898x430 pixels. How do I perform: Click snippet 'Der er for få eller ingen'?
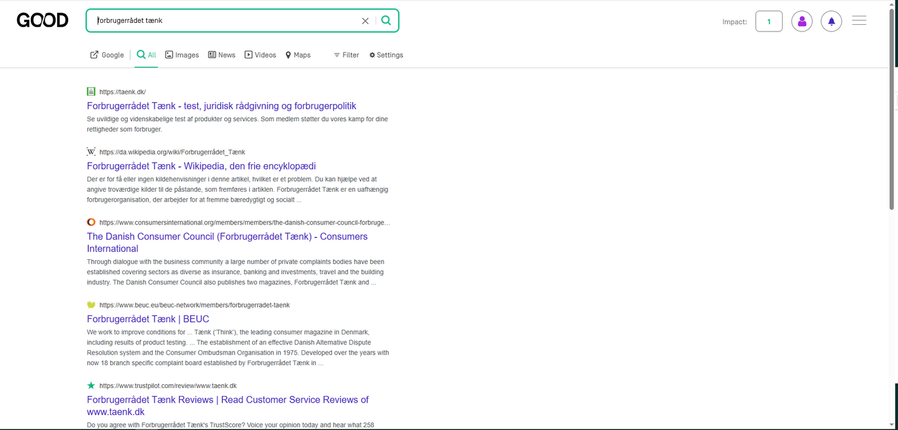pos(237,189)
